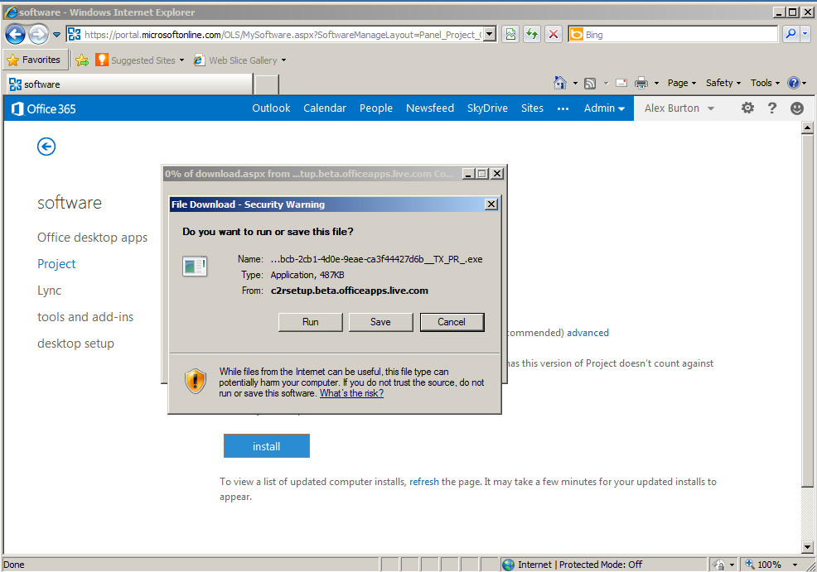This screenshot has height=572, width=817.
Task: Expand the Admin dropdown menu
Action: coord(604,108)
